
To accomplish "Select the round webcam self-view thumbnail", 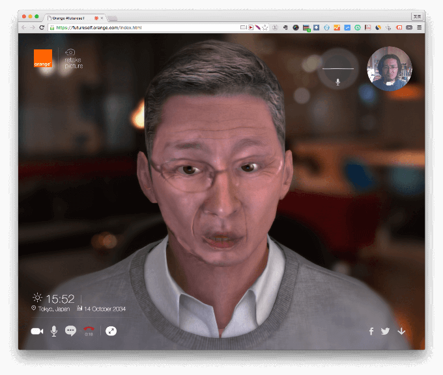I will click(389, 69).
